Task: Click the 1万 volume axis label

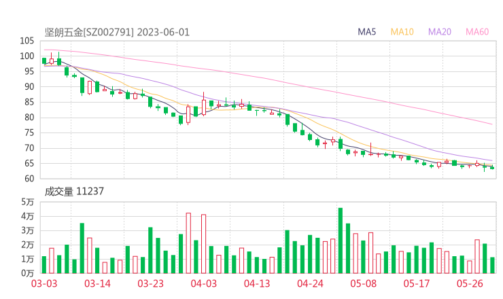Action: pyautogui.click(x=28, y=259)
